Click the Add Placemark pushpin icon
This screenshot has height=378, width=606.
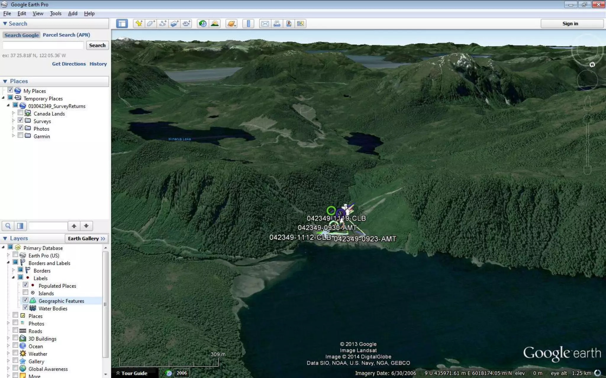point(139,24)
